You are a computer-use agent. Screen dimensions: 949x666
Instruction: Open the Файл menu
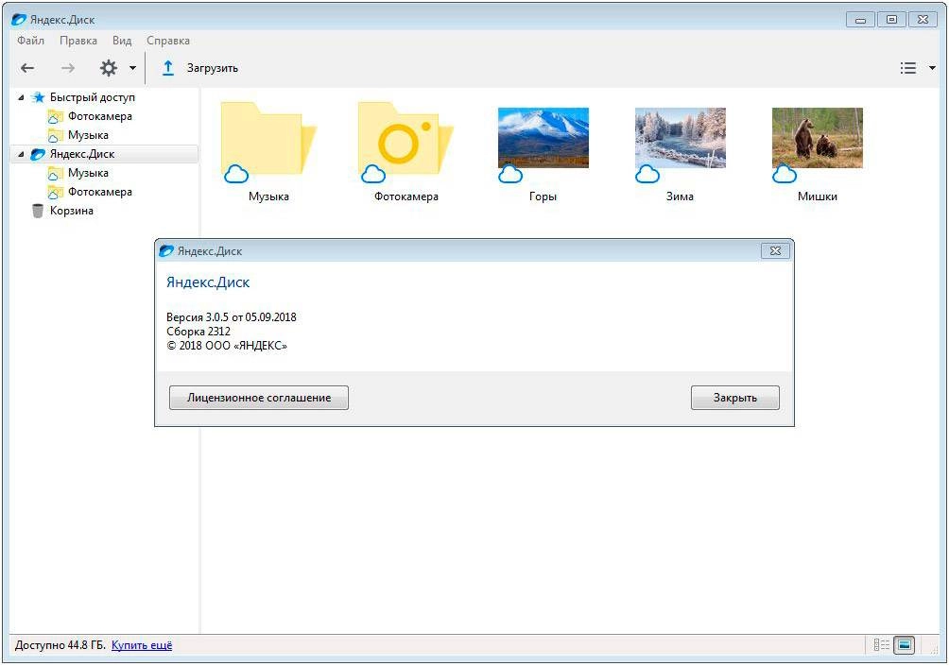click(x=30, y=41)
